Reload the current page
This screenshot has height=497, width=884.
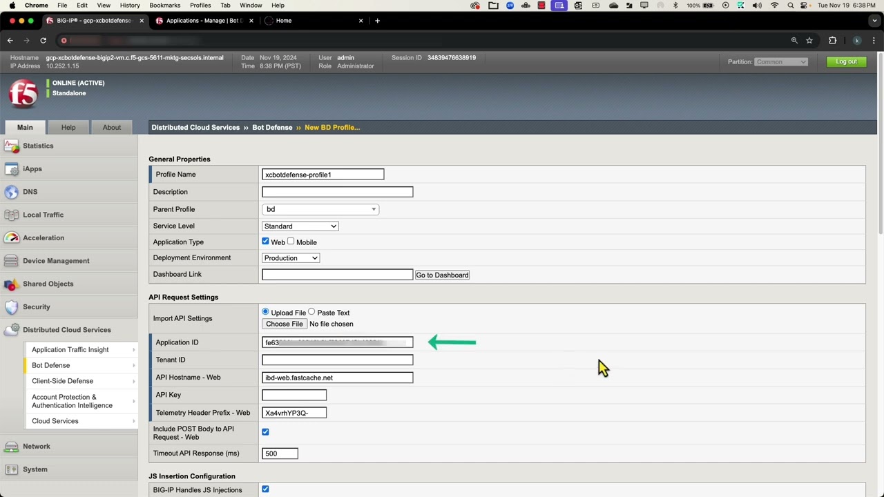coord(43,41)
